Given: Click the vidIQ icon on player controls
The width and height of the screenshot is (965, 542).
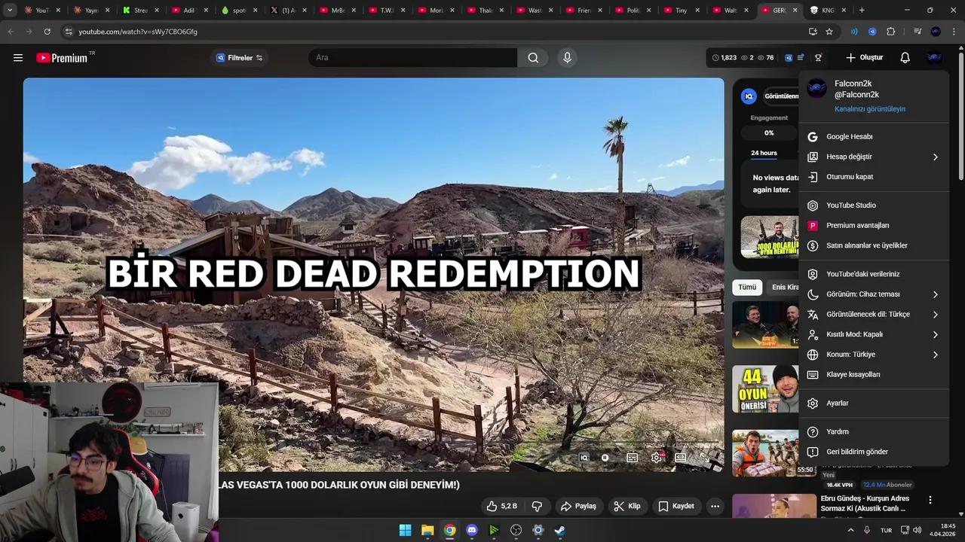Looking at the screenshot, I should pyautogui.click(x=584, y=458).
